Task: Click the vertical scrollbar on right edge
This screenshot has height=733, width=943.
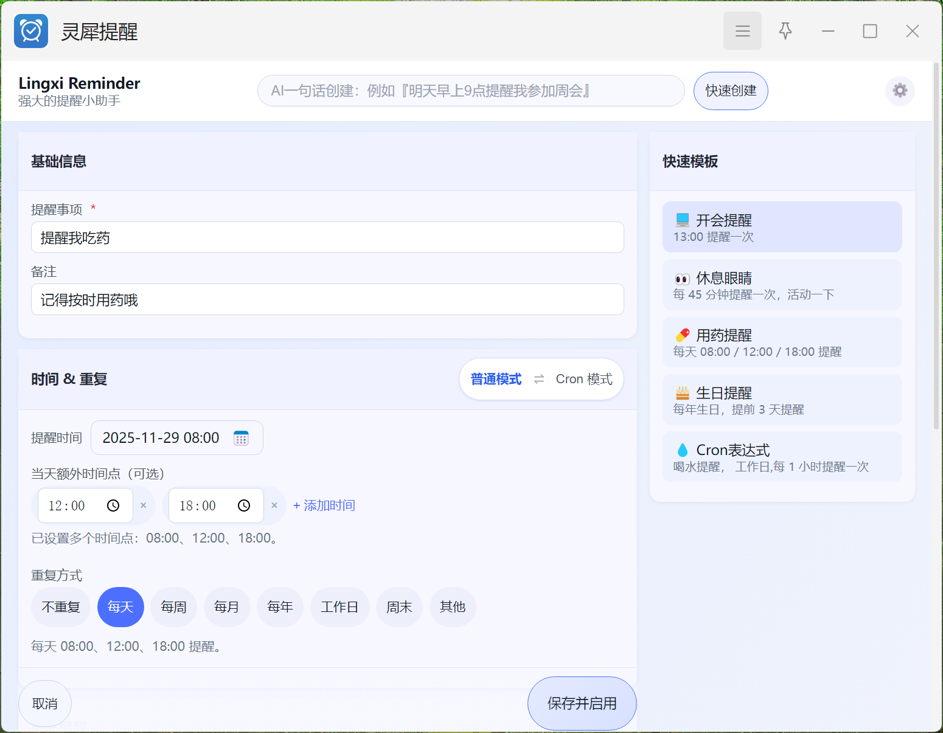Action: tap(936, 243)
